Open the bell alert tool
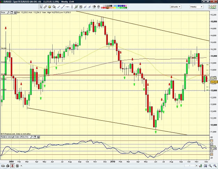218x169 pixels. (x=50, y=7)
